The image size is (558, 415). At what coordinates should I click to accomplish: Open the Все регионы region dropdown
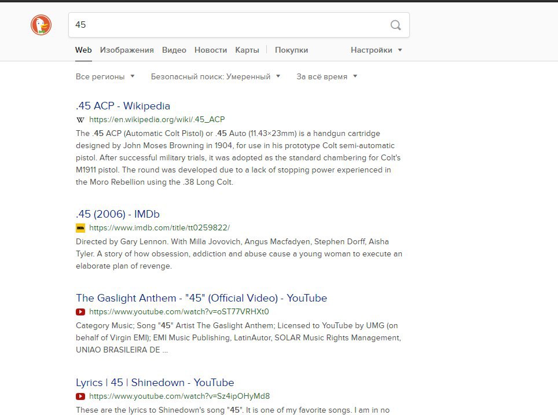pyautogui.click(x=105, y=76)
